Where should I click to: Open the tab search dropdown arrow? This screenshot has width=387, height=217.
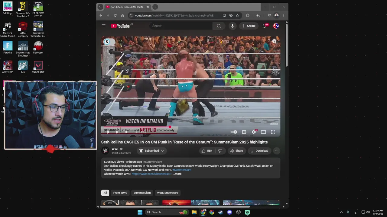[100, 7]
